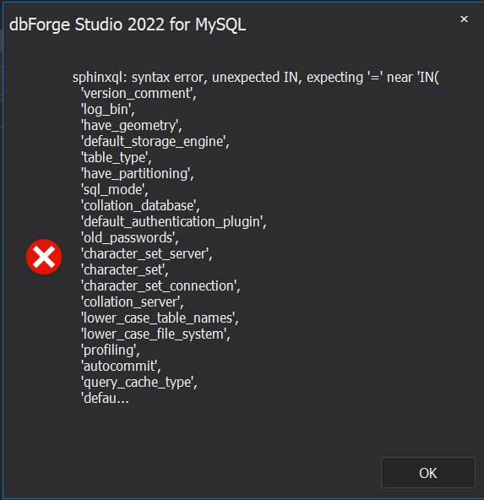Click the 'collation_database' text line
Screen dimensions: 484x500
(140, 206)
